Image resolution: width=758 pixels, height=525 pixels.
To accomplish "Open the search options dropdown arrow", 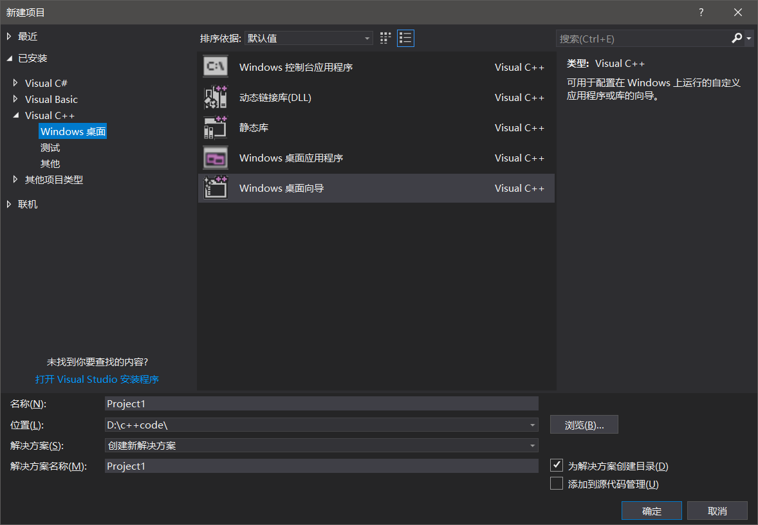I will tap(749, 38).
